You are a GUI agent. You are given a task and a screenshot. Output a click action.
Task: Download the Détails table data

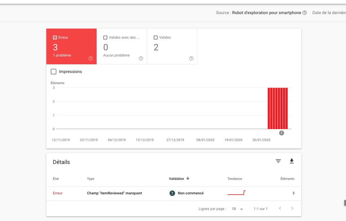tap(292, 161)
